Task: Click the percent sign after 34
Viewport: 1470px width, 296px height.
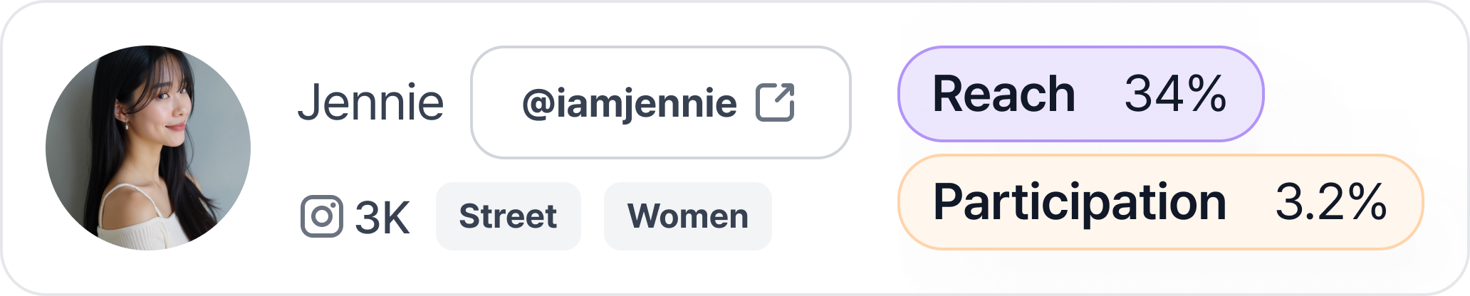Action: pyautogui.click(x=1206, y=94)
